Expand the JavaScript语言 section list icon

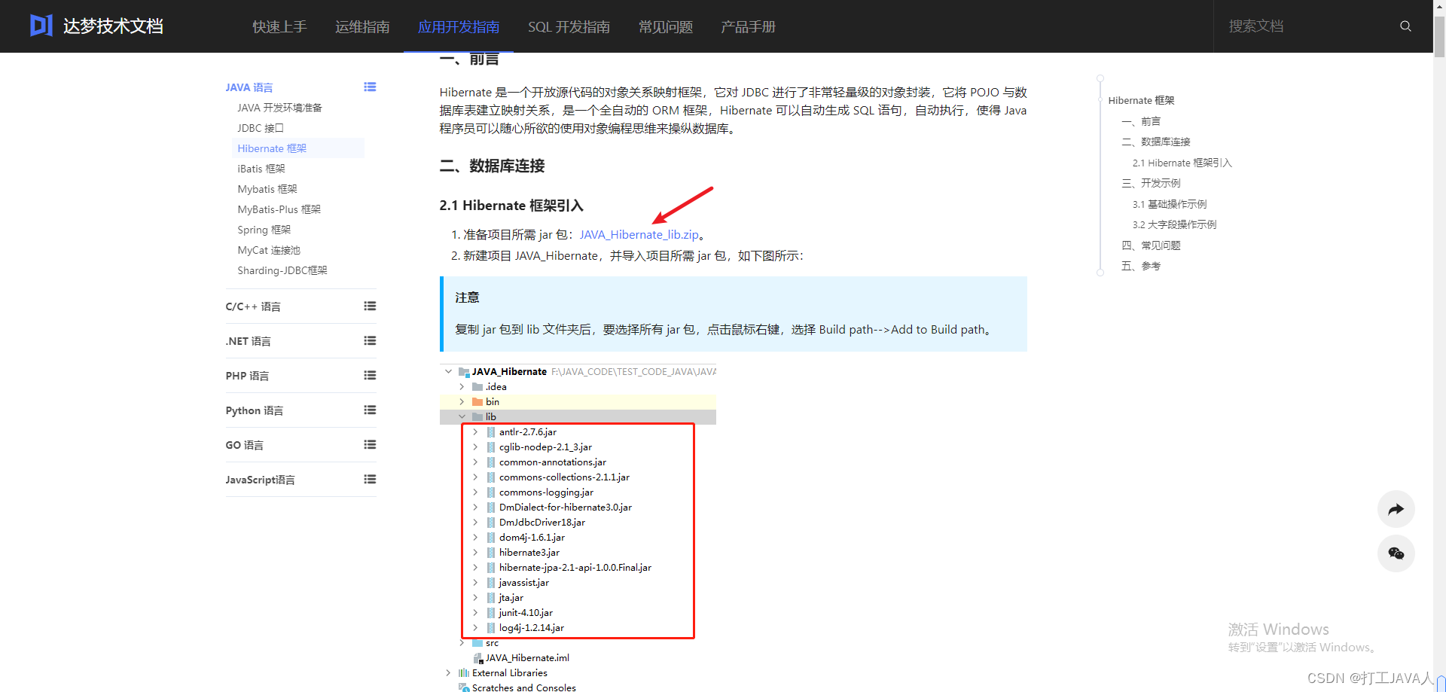tap(370, 480)
